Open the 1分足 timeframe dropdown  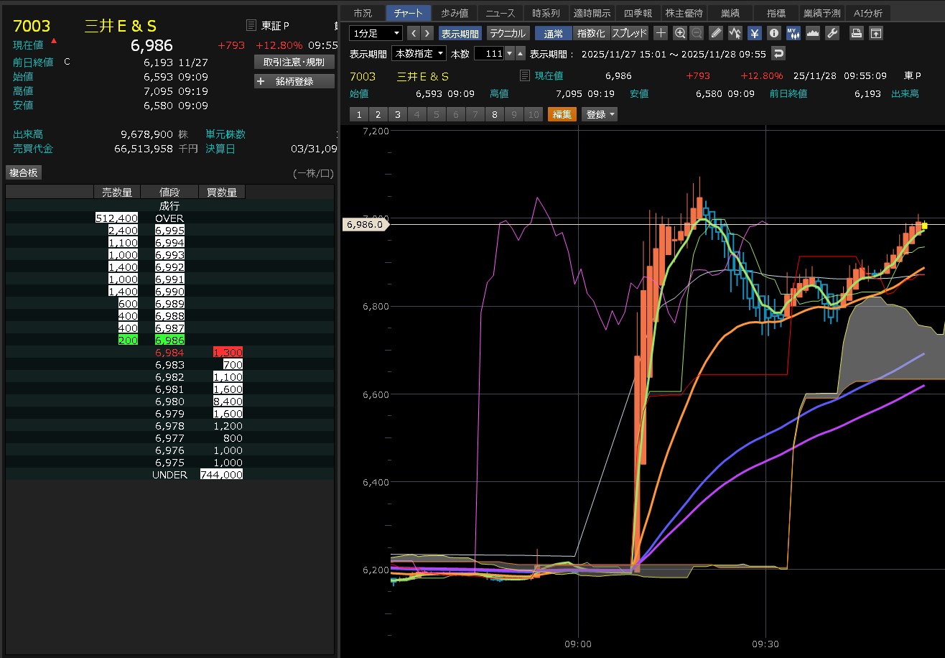[x=376, y=33]
